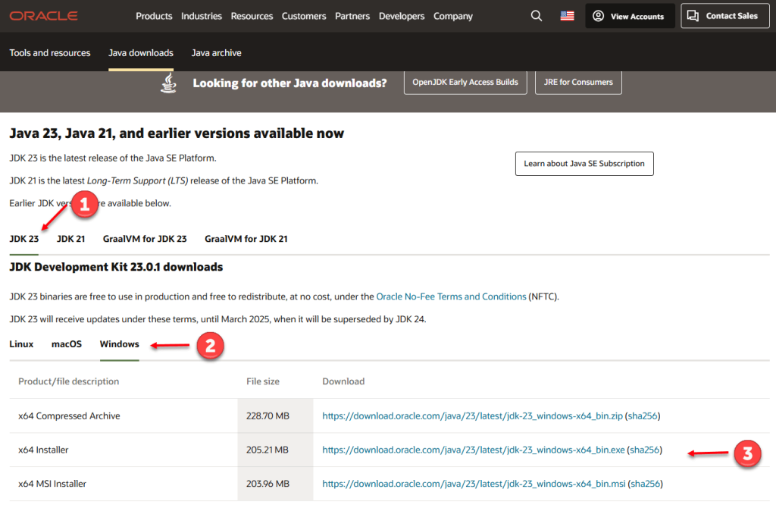This screenshot has width=776, height=505.
Task: Click JRE for Consumers button
Action: [578, 82]
